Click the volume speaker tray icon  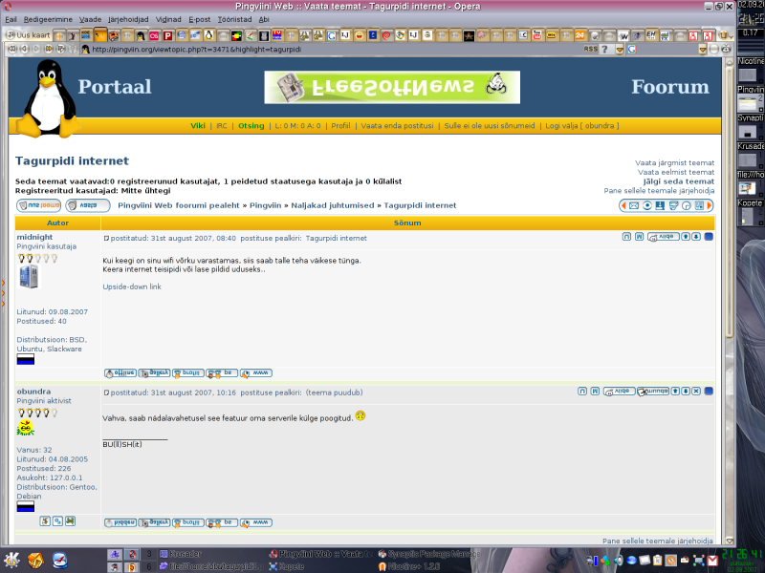pos(619,561)
